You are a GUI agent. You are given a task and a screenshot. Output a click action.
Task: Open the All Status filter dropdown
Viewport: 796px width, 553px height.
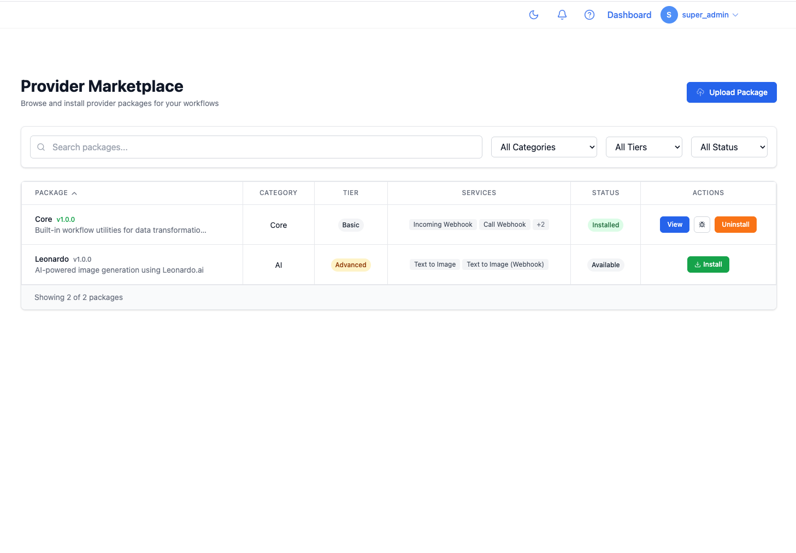(x=729, y=147)
